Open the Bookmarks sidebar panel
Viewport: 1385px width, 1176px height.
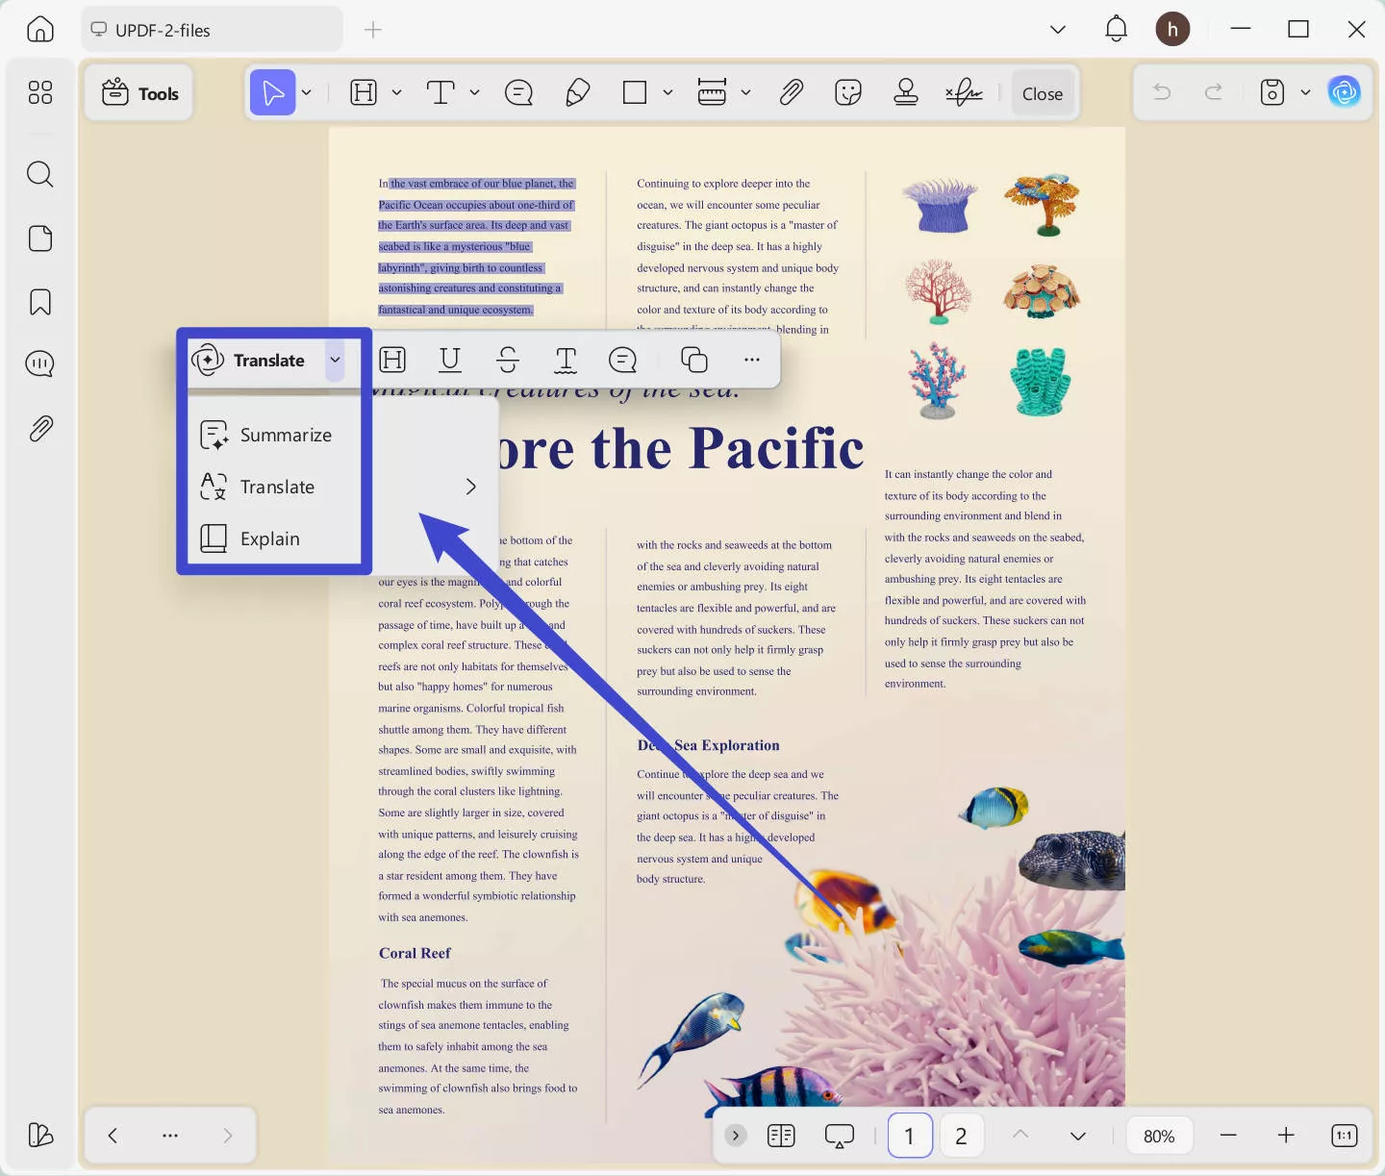pos(39,302)
